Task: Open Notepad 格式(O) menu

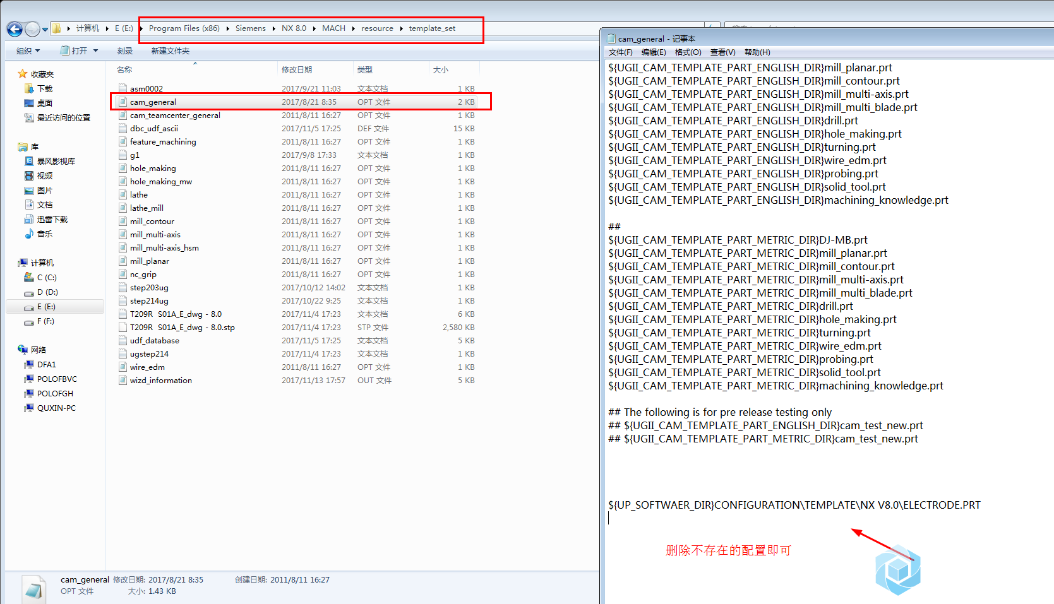Action: pos(688,52)
